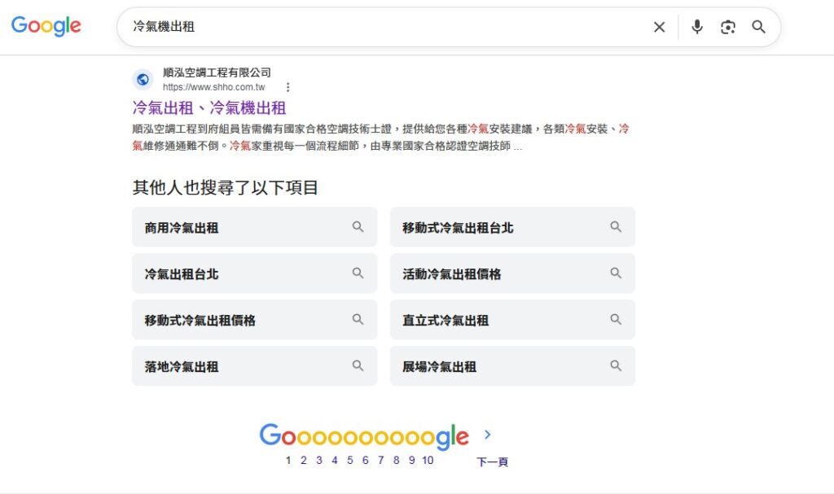Click the site name 順泓空調工程有限公司
This screenshot has width=834, height=494.
tap(217, 72)
